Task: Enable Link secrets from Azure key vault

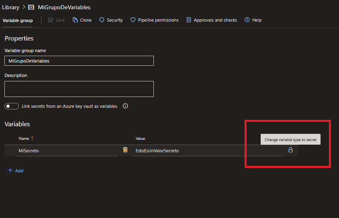Action: point(12,106)
